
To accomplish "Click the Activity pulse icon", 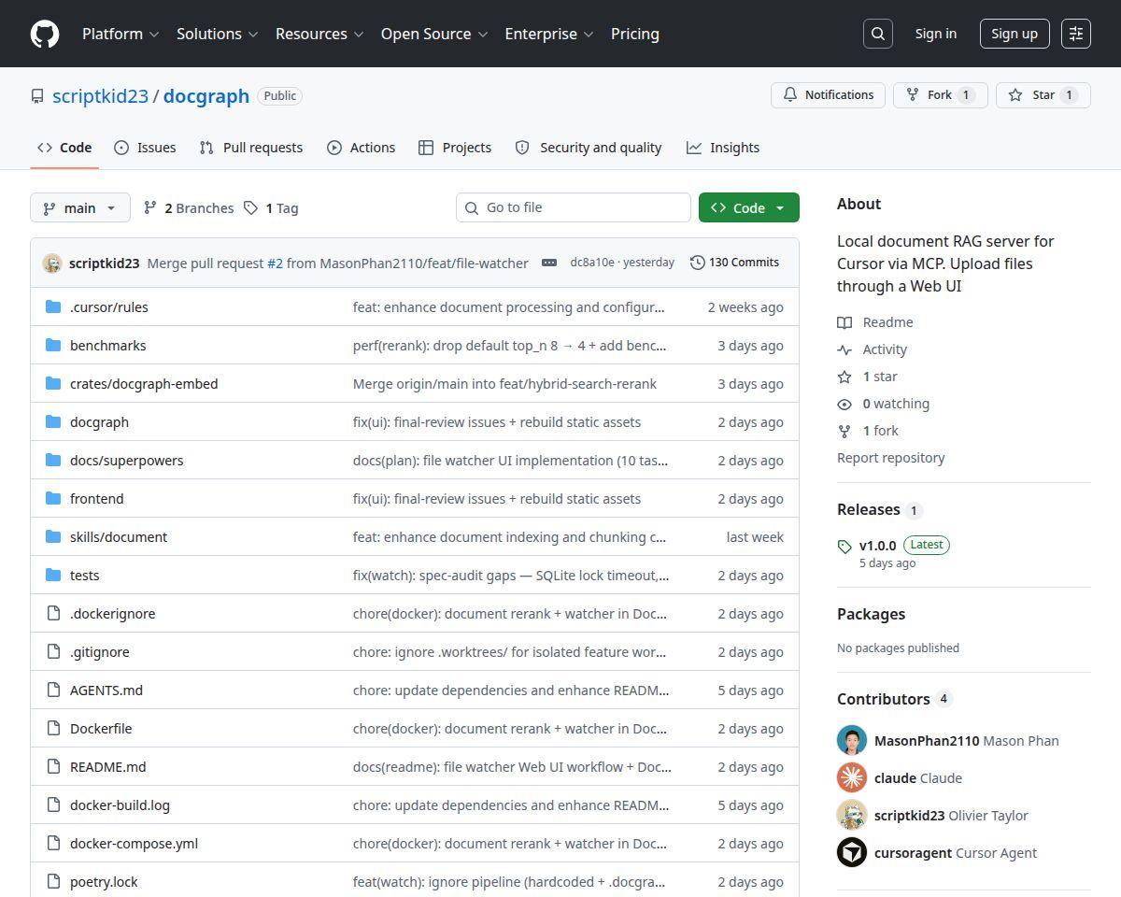I will click(x=844, y=349).
